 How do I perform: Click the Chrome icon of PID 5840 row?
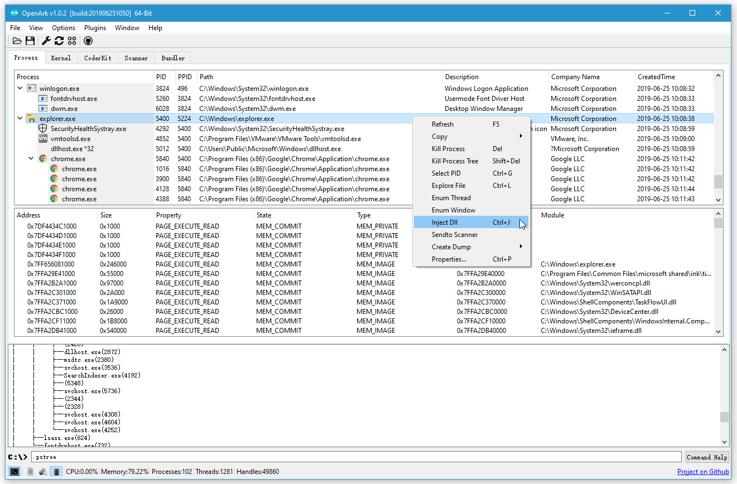[x=43, y=158]
